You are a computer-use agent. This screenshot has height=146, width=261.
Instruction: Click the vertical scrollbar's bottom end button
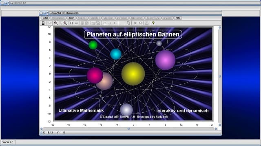[x=219, y=125]
